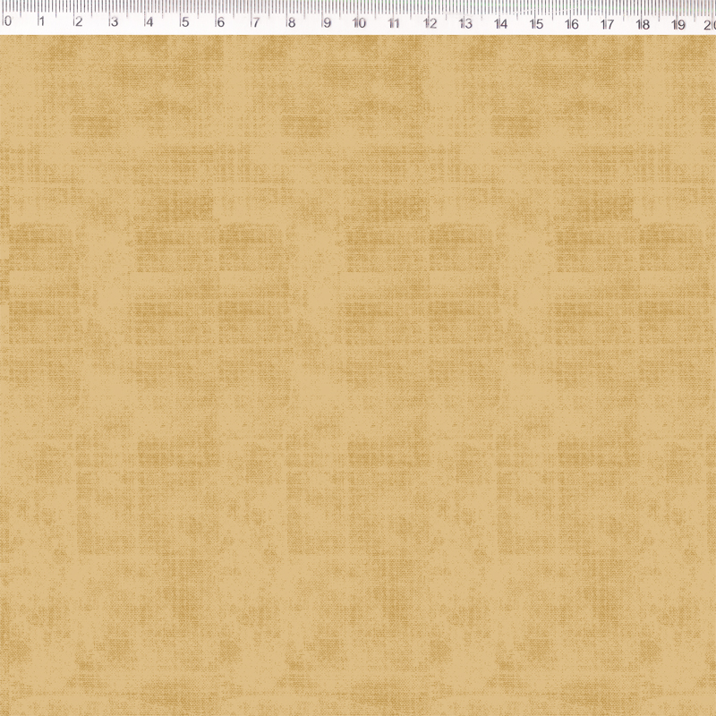Click the number 1 on the ruler
Screen dimensions: 716x716
click(x=42, y=21)
